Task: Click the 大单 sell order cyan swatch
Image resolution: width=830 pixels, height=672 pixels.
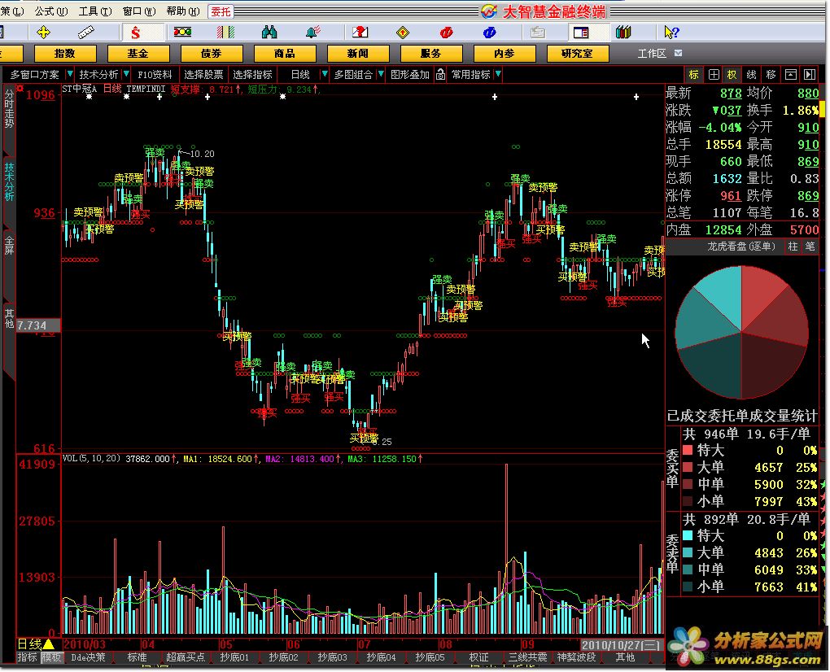Action: point(688,552)
